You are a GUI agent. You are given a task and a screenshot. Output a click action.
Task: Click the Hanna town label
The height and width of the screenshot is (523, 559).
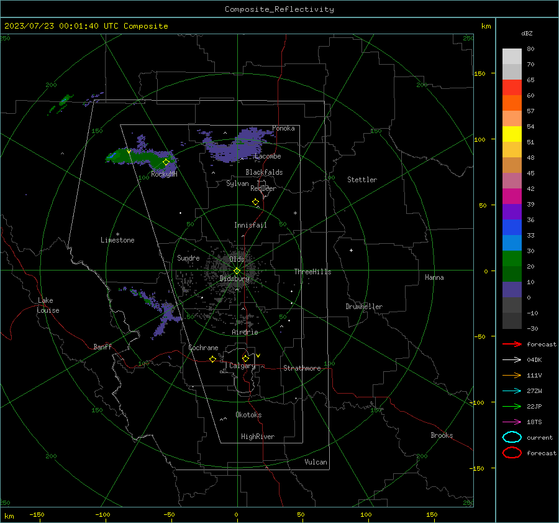click(x=434, y=277)
